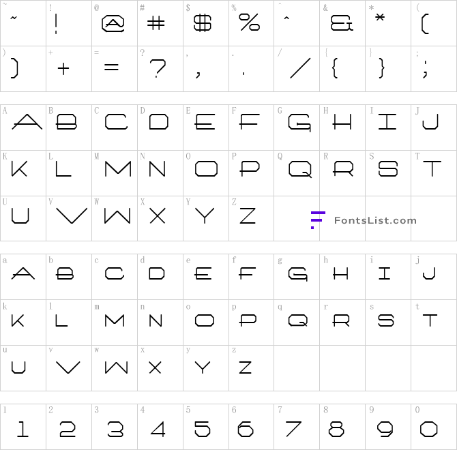The height and width of the screenshot is (450, 457).
Task: Select the lowercase a glyph cell
Action: pos(23,277)
